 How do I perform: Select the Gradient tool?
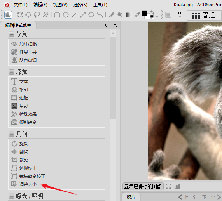[x=129, y=15]
